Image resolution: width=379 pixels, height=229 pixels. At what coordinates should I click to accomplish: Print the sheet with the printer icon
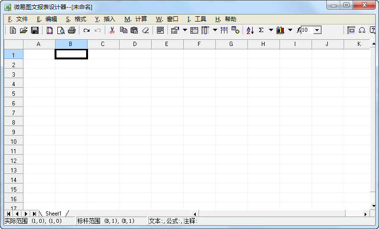coord(72,30)
